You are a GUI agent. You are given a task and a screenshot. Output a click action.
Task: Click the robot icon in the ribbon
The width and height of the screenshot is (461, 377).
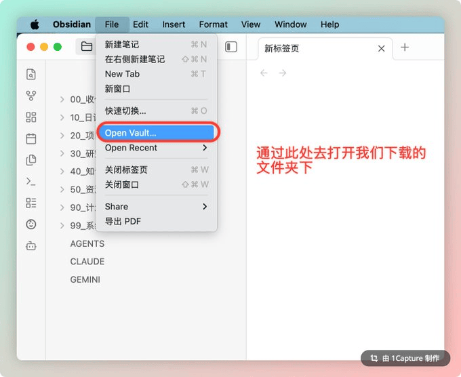point(31,246)
